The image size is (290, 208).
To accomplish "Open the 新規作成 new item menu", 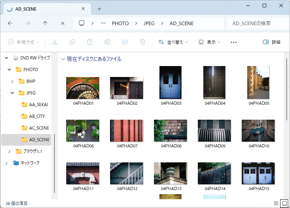I will point(23,42).
